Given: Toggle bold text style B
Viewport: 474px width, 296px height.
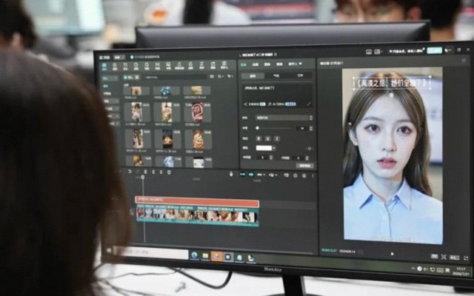Looking at the screenshot, I should 258,138.
